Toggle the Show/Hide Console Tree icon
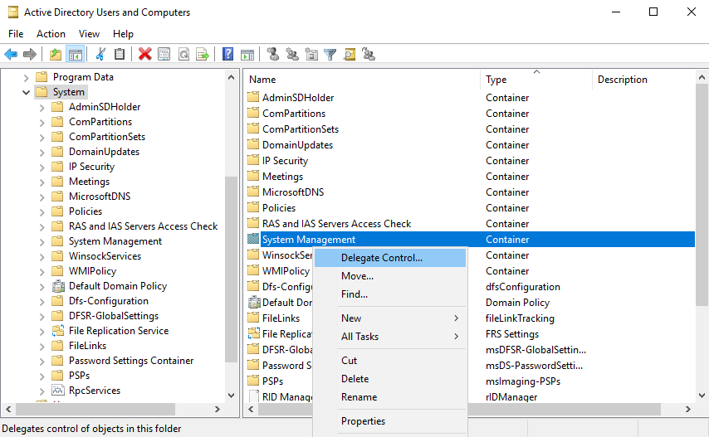The width and height of the screenshot is (709, 437). 76,55
